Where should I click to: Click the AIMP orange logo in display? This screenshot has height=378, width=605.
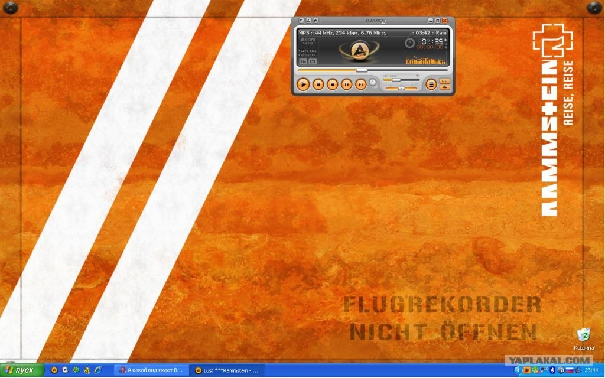(360, 51)
